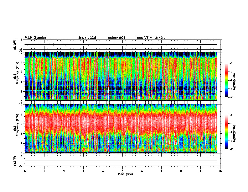Screen dimensions: 248x192
Task: Click the ch.2 color scale log(PSD) label
Action: 235,134
